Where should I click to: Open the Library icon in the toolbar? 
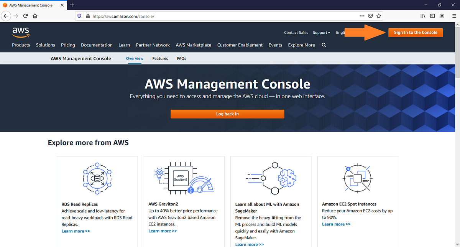pos(423,16)
